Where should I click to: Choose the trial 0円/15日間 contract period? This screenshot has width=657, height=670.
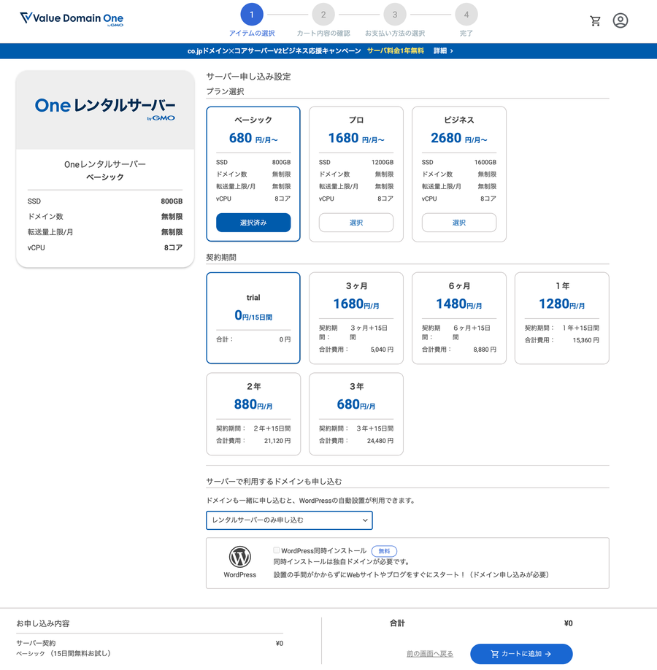(253, 318)
